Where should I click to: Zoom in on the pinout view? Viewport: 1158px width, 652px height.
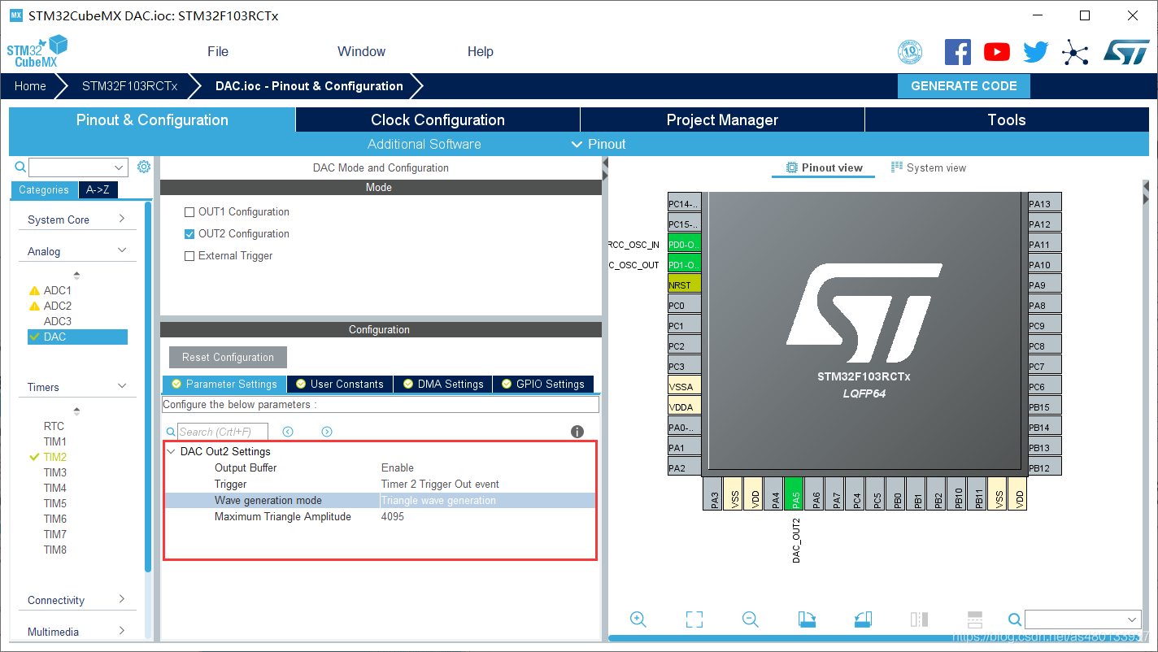[x=638, y=619]
